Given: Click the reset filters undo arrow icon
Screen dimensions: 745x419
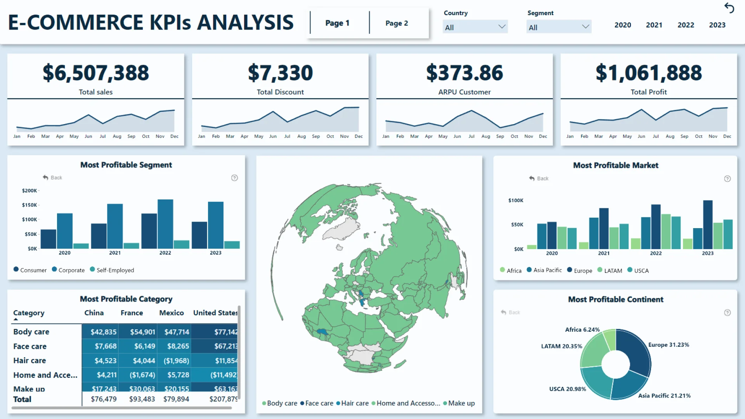Looking at the screenshot, I should (729, 8).
